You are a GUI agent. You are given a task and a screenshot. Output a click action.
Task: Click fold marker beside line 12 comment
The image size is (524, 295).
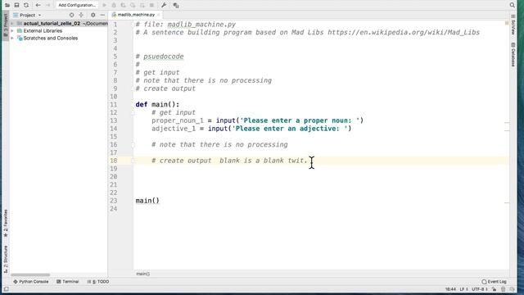[133, 113]
